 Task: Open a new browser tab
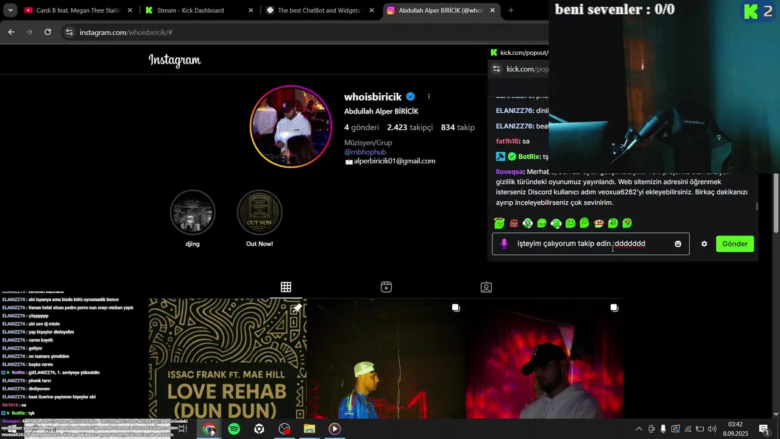click(511, 10)
